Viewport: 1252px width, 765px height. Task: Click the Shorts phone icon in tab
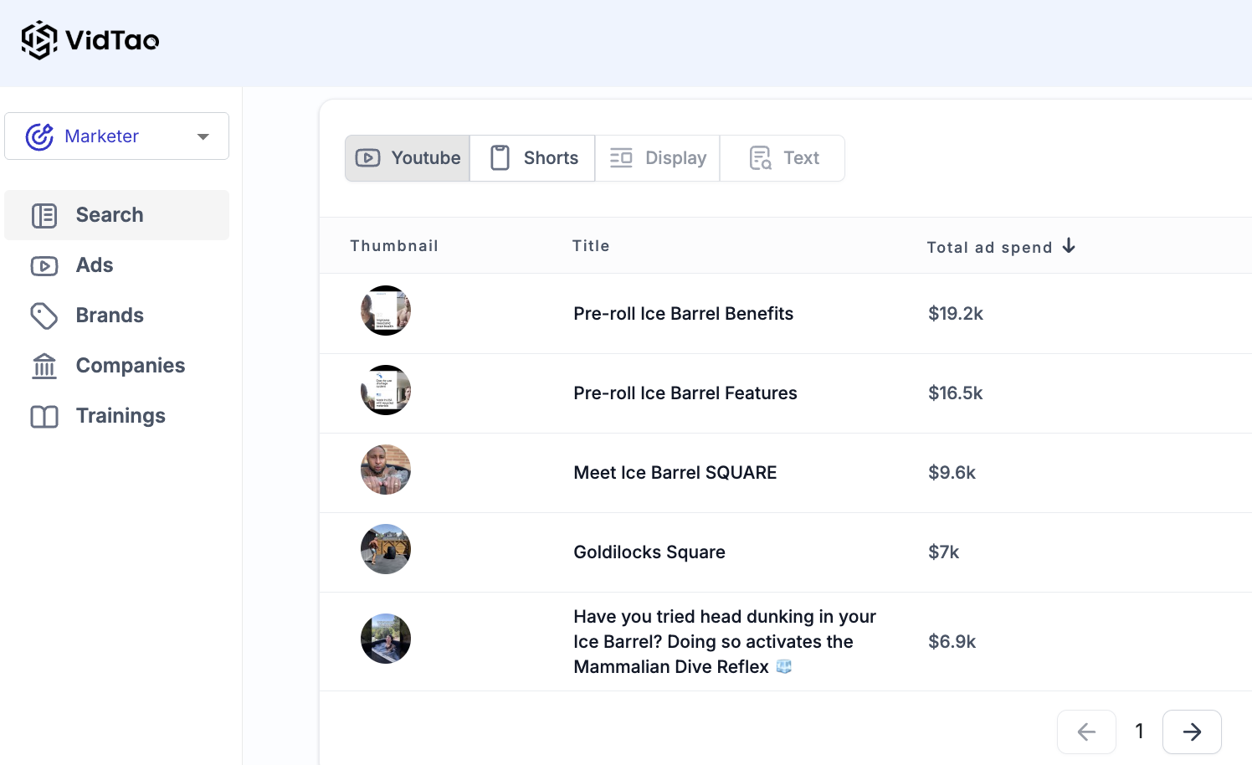click(x=500, y=158)
